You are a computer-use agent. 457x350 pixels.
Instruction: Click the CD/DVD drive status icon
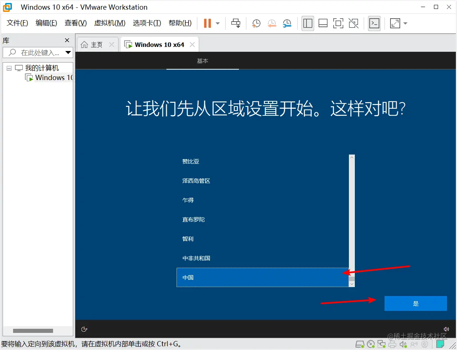click(x=370, y=344)
